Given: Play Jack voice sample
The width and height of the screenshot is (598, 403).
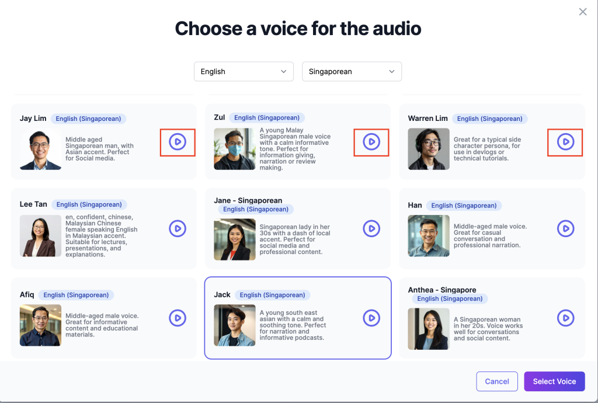Looking at the screenshot, I should (371, 318).
